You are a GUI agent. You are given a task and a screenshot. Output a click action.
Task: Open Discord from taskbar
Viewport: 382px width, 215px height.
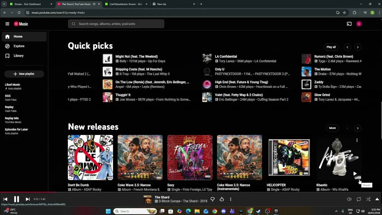pyautogui.click(x=224, y=211)
